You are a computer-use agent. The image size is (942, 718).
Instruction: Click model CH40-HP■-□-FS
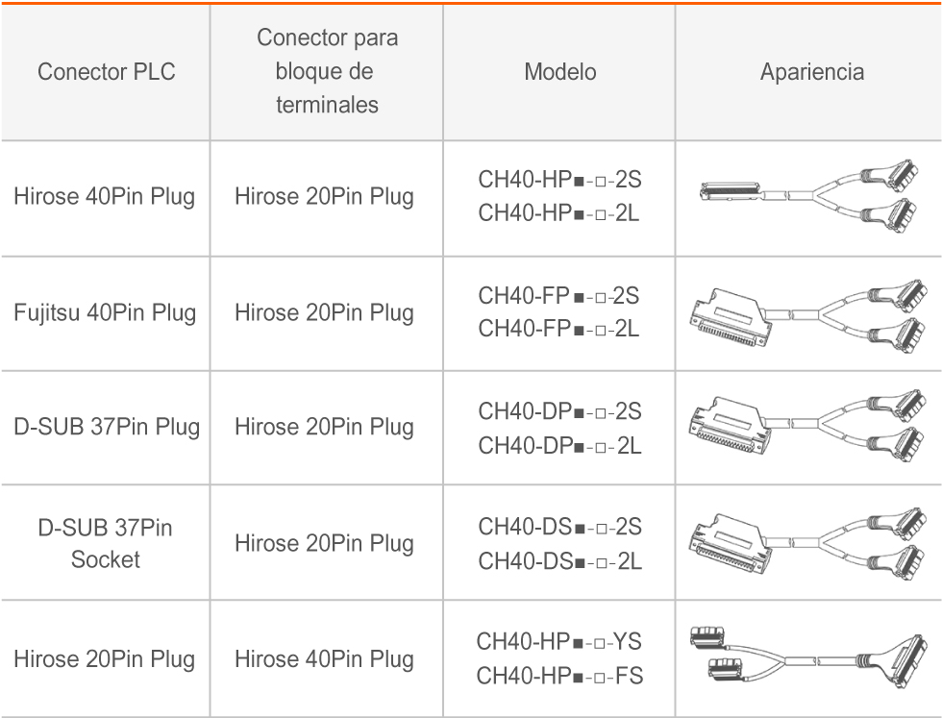tap(559, 676)
